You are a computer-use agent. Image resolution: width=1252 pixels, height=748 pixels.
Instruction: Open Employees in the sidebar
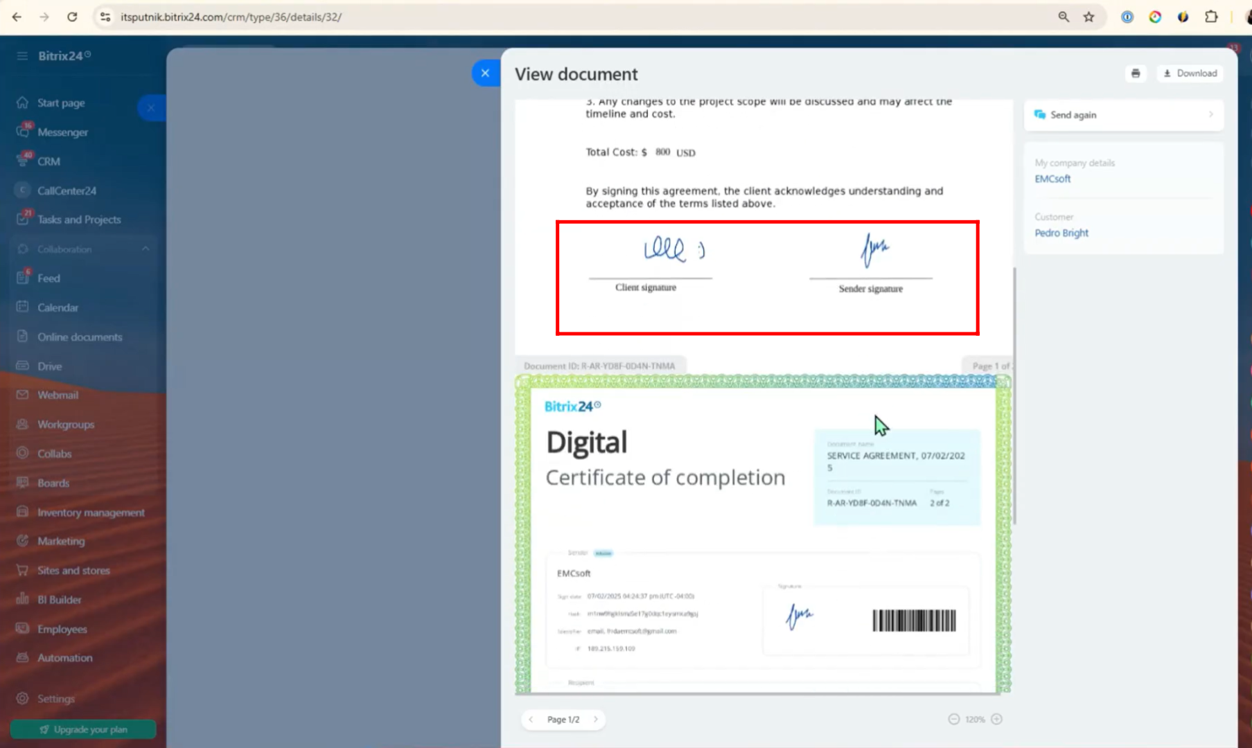pyautogui.click(x=62, y=629)
